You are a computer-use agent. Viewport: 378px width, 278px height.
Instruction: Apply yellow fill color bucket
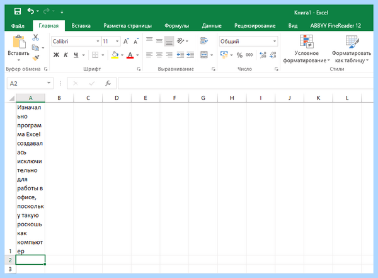(115, 55)
